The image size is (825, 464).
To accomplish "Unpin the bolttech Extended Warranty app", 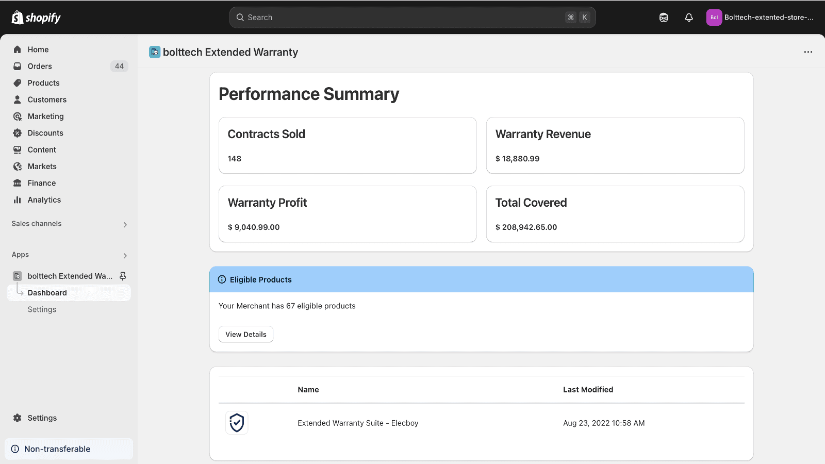I will 123,276.
